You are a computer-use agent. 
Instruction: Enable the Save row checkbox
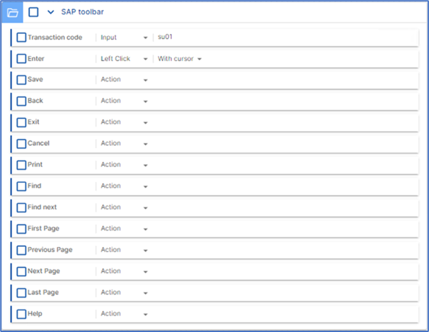tap(22, 80)
